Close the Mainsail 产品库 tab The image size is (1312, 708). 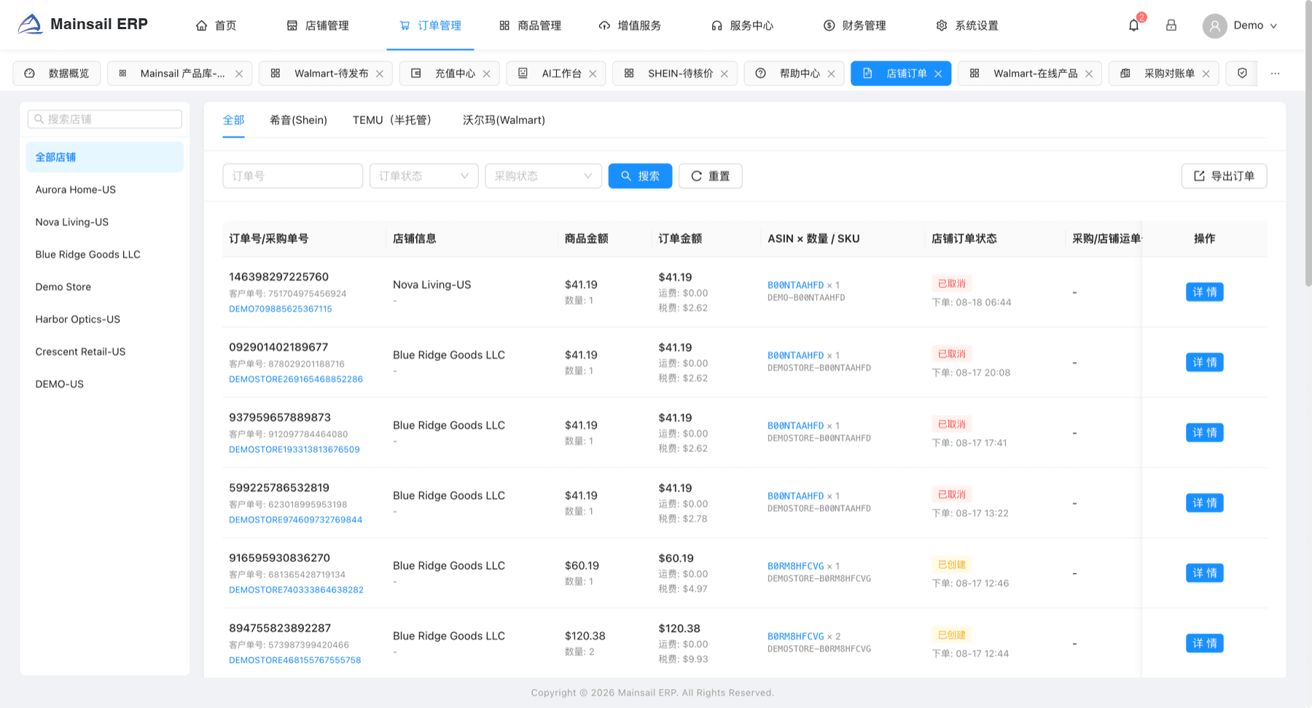coord(239,74)
